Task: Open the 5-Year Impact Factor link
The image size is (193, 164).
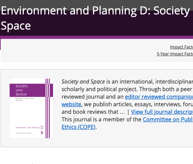Action: pos(175,54)
